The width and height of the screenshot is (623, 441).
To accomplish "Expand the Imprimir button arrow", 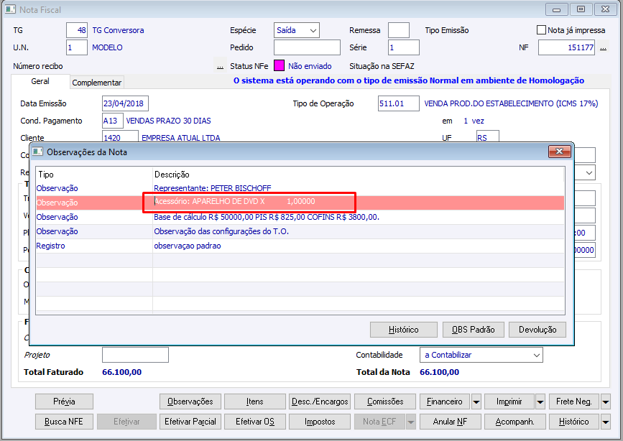I will pos(540,401).
